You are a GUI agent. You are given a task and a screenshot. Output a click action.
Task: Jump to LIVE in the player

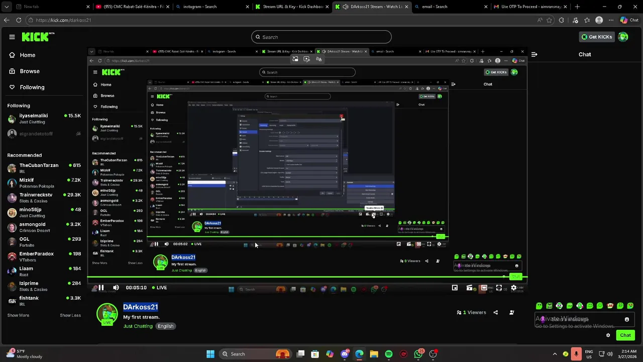point(159,288)
